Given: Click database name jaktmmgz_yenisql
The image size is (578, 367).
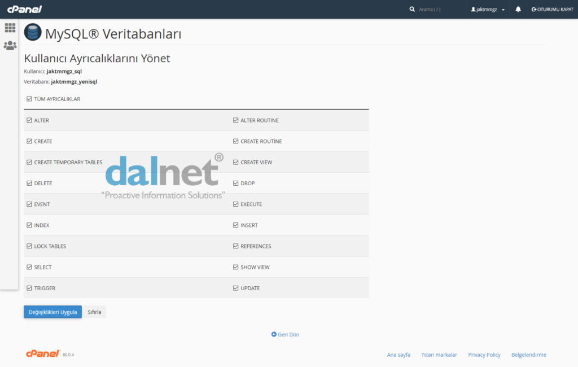Looking at the screenshot, I should (74, 82).
